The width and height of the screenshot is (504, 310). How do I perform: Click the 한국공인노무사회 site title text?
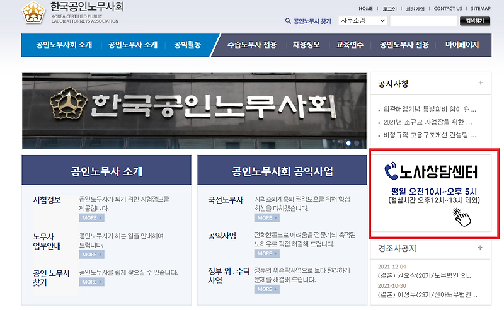pyautogui.click(x=87, y=6)
